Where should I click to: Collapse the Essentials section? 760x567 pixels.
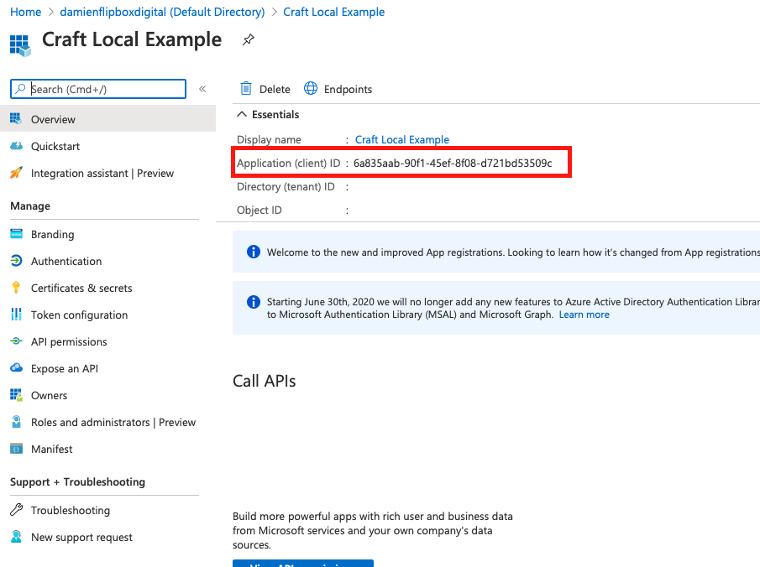click(241, 114)
